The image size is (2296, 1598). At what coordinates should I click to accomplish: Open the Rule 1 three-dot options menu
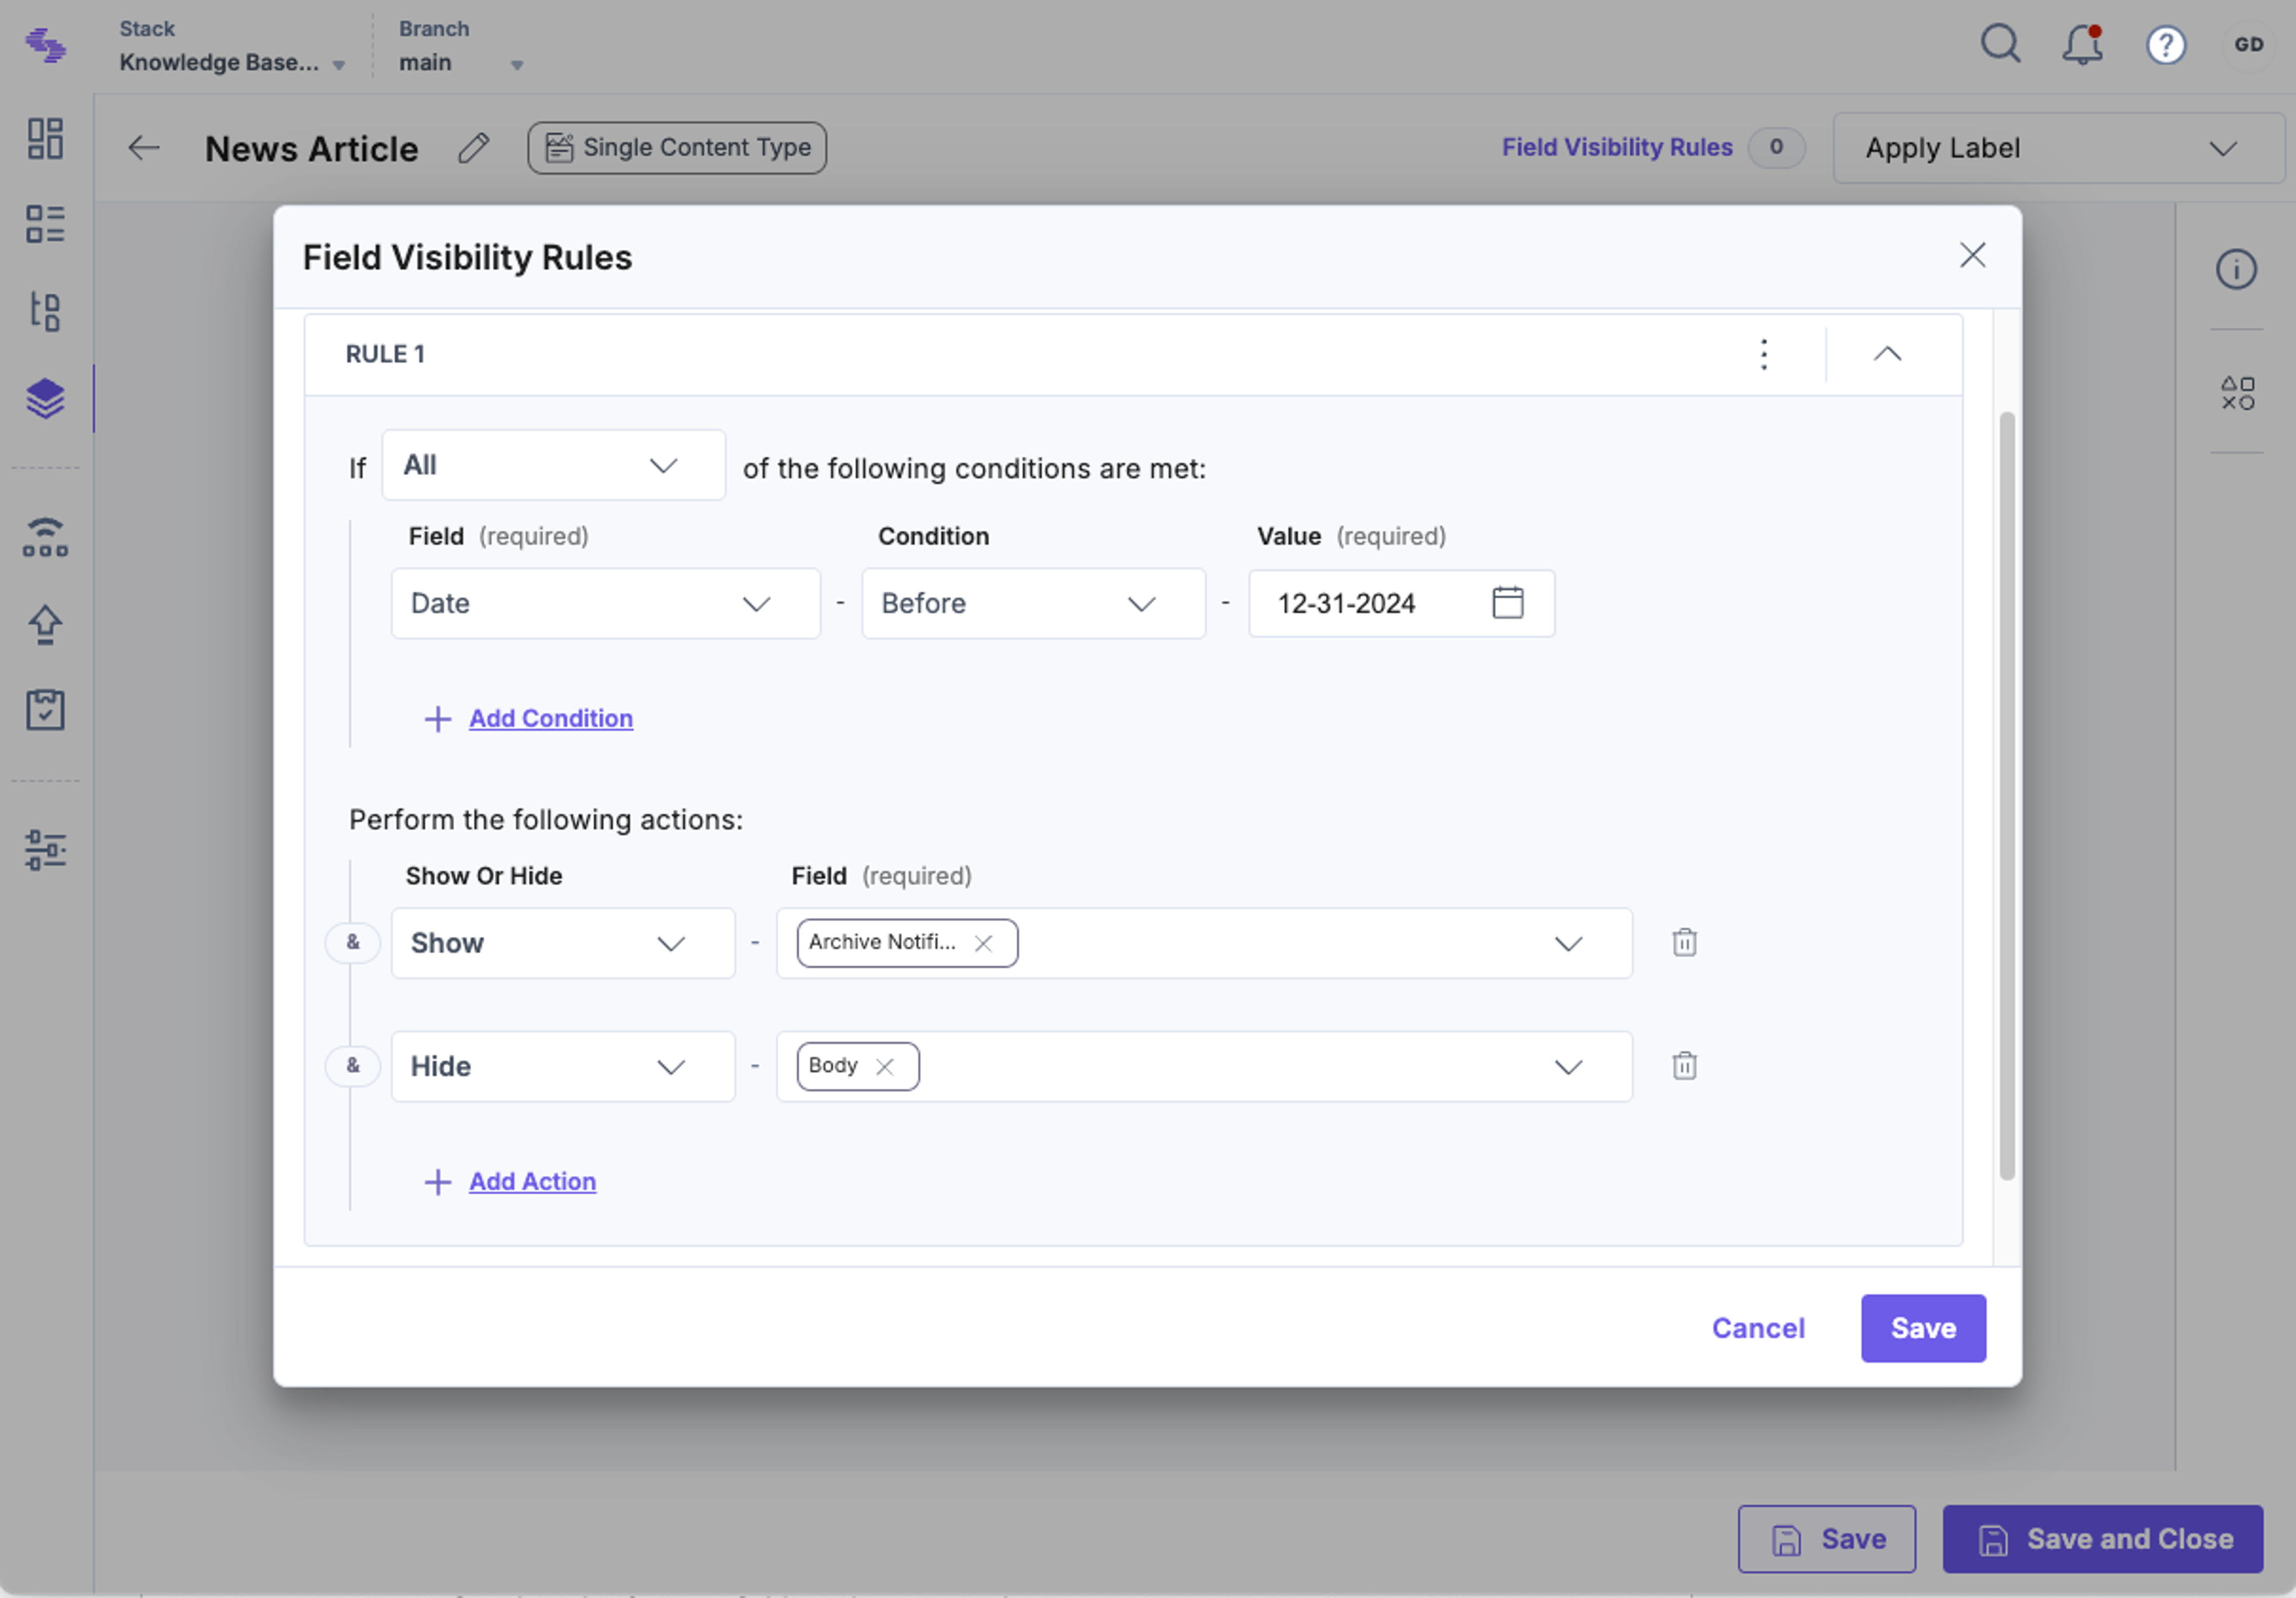pos(1764,354)
